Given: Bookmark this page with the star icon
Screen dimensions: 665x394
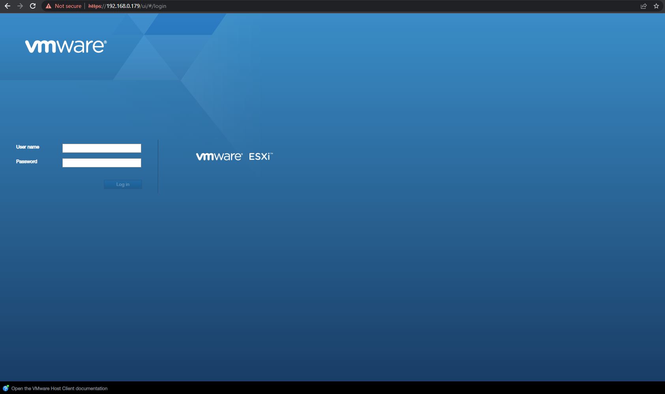Looking at the screenshot, I should pyautogui.click(x=656, y=6).
